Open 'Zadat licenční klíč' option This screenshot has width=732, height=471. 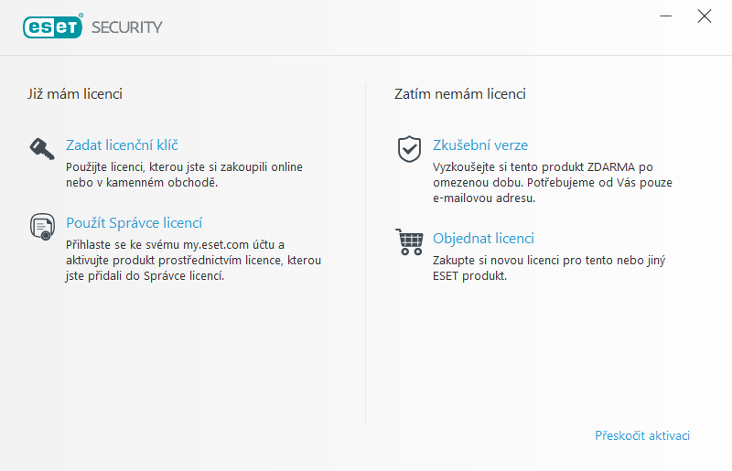click(122, 145)
